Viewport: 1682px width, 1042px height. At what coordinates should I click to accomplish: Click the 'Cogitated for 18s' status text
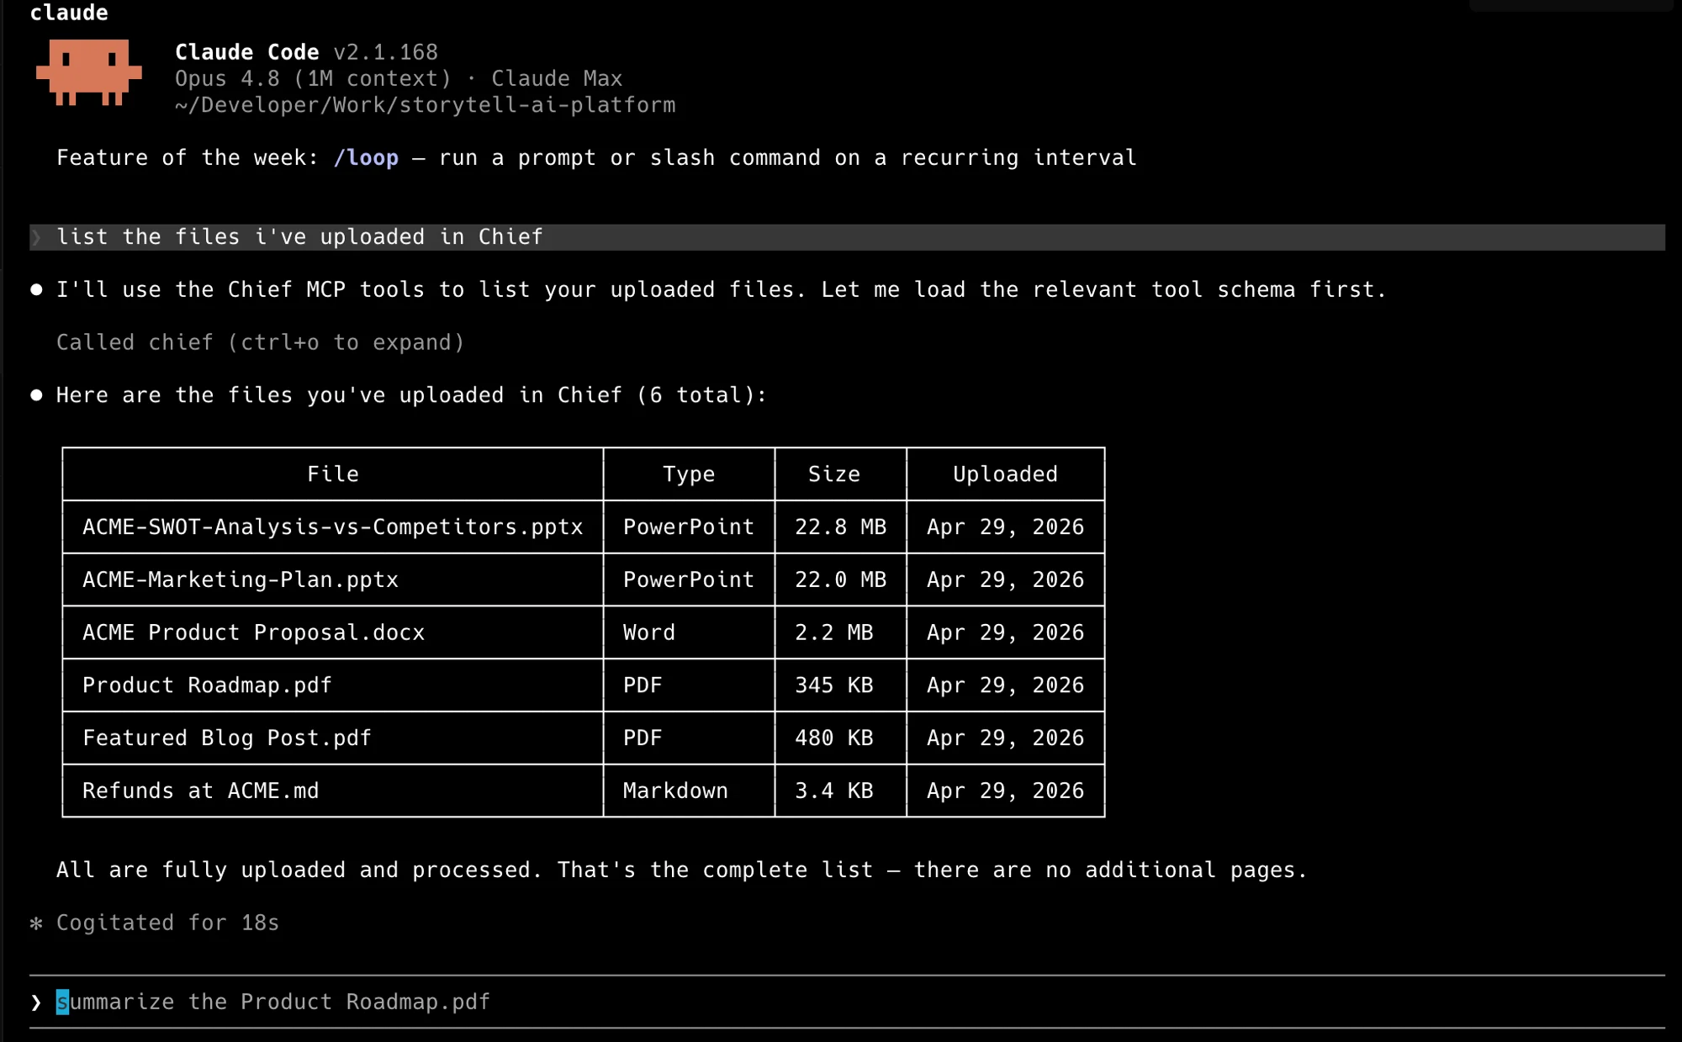pyautogui.click(x=167, y=923)
